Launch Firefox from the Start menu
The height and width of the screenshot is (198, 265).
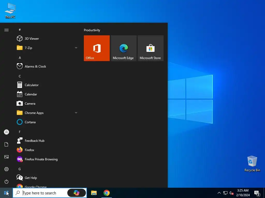47,150
